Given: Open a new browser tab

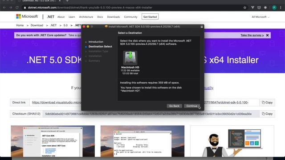Looking at the screenshot, I should (67, 1).
